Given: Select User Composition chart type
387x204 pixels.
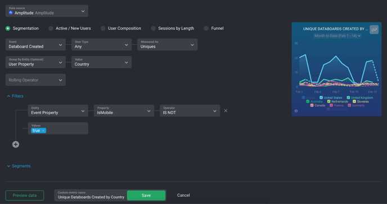Looking at the screenshot, I should pyautogui.click(x=103, y=28).
